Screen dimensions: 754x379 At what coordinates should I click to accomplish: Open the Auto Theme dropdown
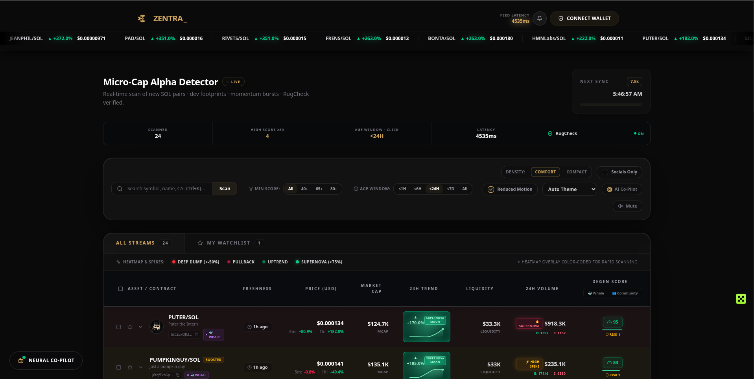(570, 189)
